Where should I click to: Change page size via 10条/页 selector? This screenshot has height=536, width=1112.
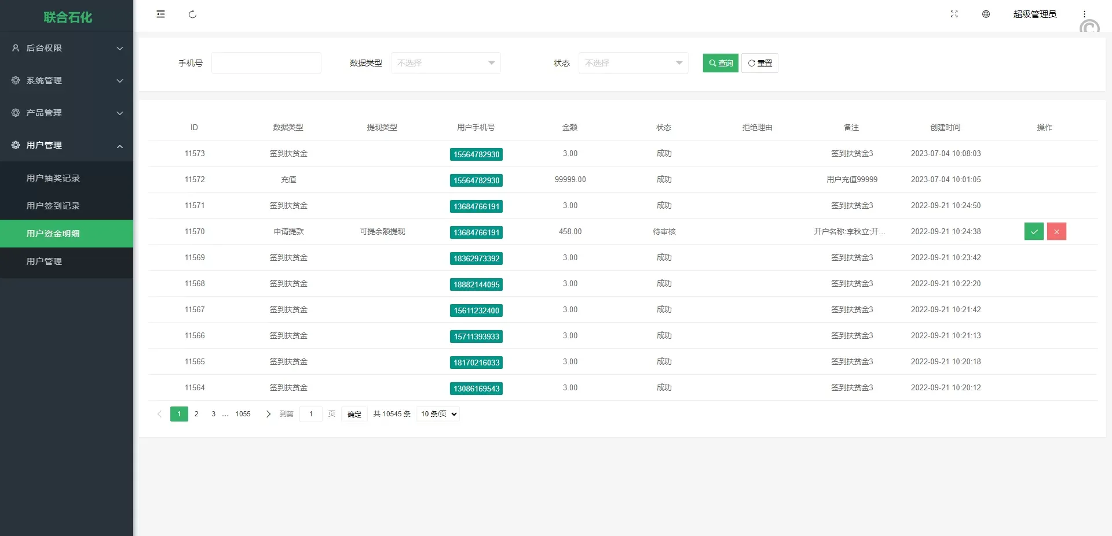pyautogui.click(x=437, y=414)
